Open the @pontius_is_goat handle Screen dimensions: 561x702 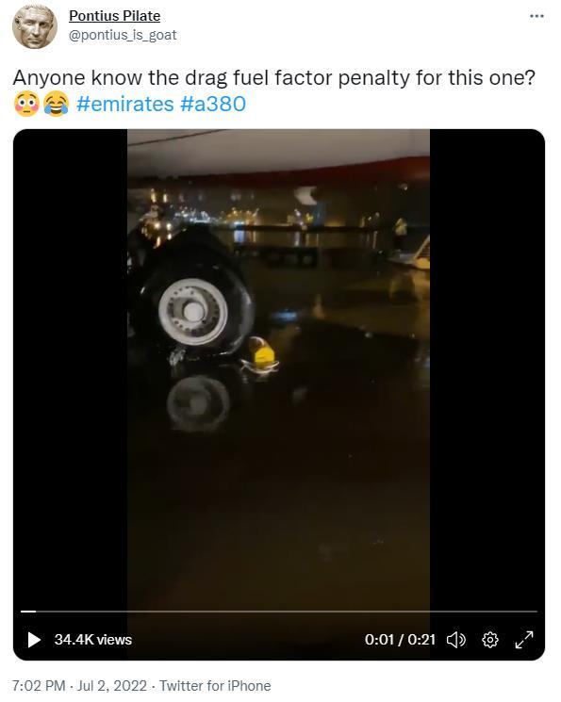coord(123,35)
